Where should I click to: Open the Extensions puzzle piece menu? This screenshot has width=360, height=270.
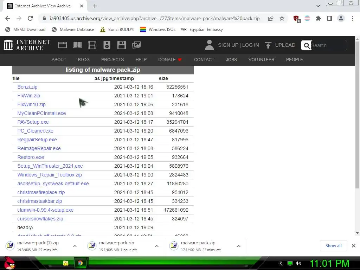click(x=319, y=18)
